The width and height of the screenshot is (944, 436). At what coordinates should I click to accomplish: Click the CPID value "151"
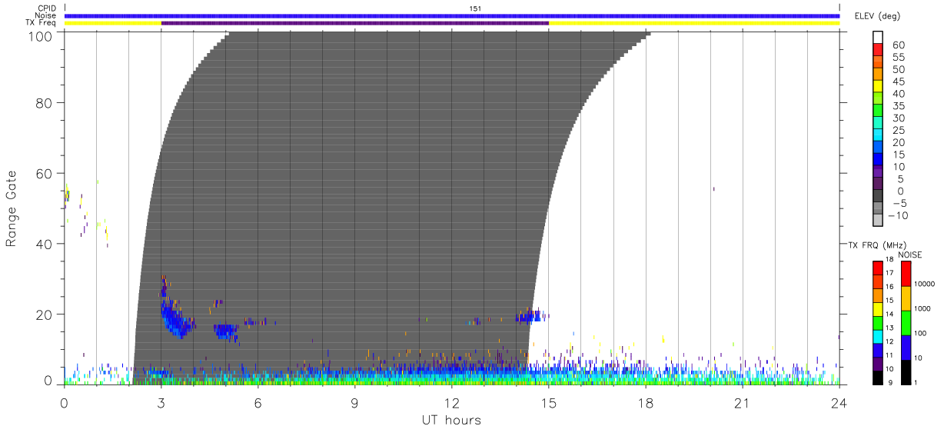pyautogui.click(x=475, y=8)
